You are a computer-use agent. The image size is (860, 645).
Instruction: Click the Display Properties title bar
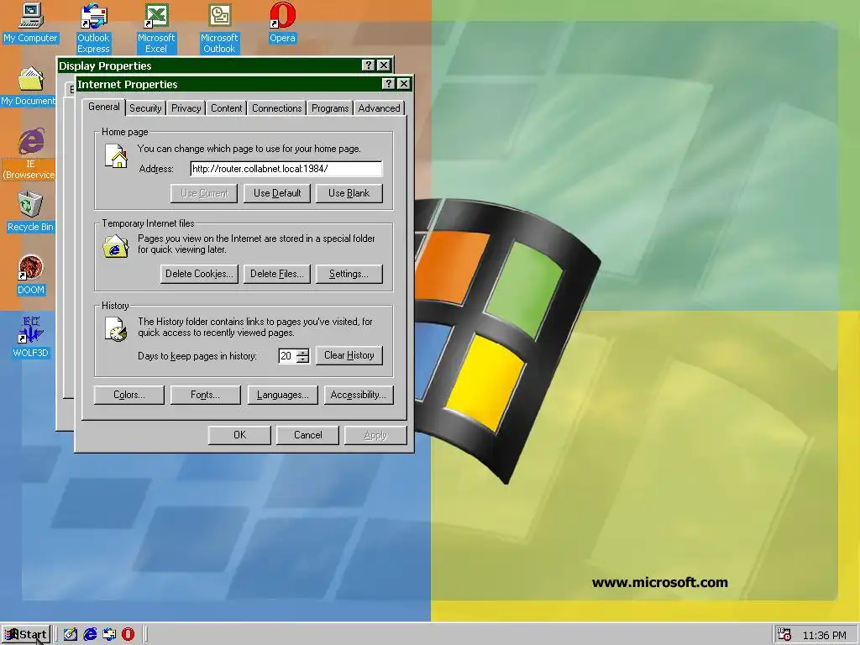(208, 66)
